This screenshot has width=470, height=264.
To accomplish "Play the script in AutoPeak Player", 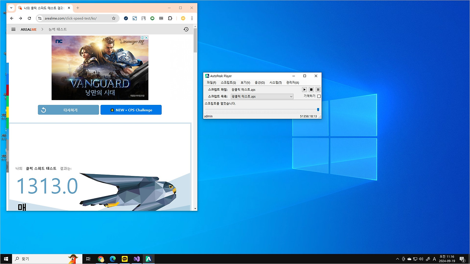I will coord(304,89).
